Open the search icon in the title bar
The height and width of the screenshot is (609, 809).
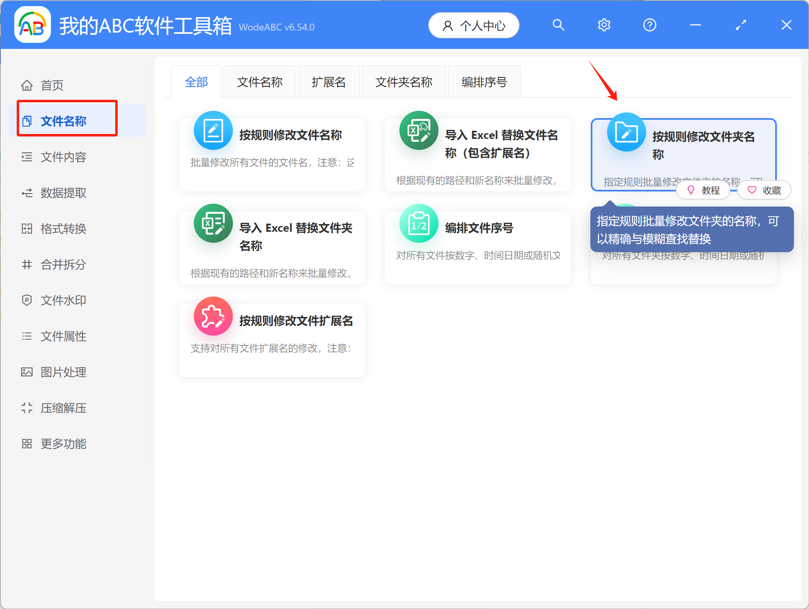coord(558,25)
